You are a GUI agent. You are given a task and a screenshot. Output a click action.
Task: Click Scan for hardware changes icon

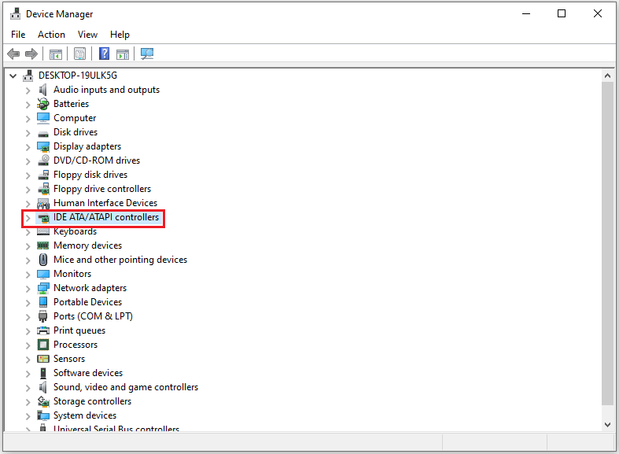[x=147, y=54]
